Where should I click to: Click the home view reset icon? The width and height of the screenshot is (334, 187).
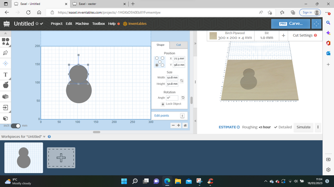pos(185,126)
